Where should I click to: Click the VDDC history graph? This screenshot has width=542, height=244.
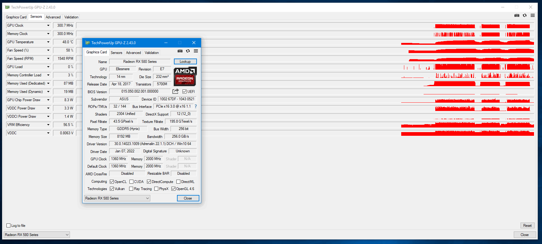pos(305,133)
